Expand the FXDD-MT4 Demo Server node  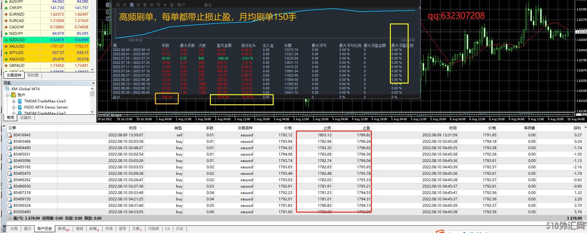(14, 107)
